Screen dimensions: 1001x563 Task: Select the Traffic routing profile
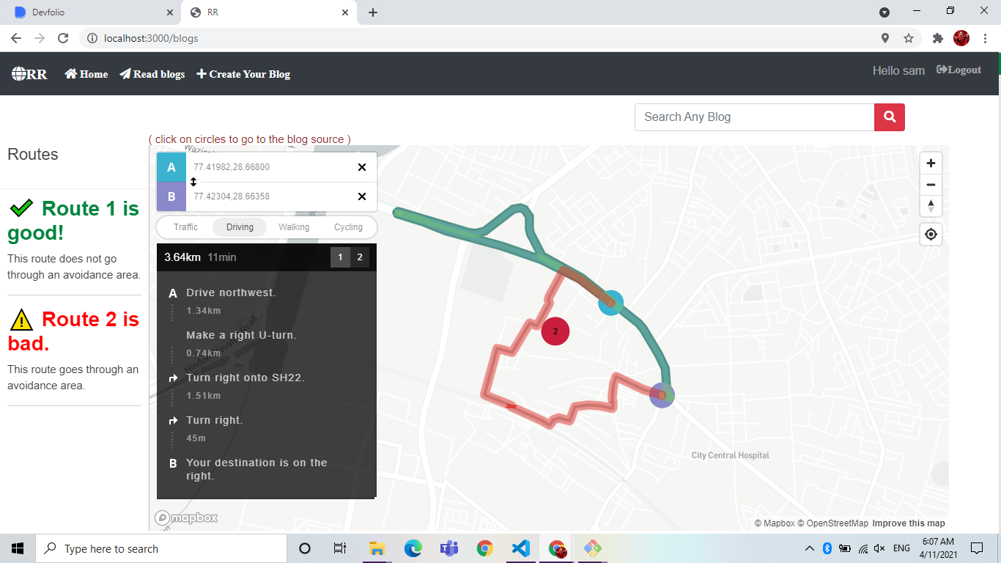(185, 227)
